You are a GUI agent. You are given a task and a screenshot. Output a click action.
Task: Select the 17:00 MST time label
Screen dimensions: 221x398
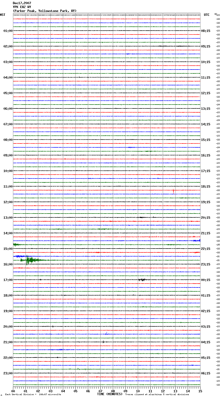[x=8, y=280]
